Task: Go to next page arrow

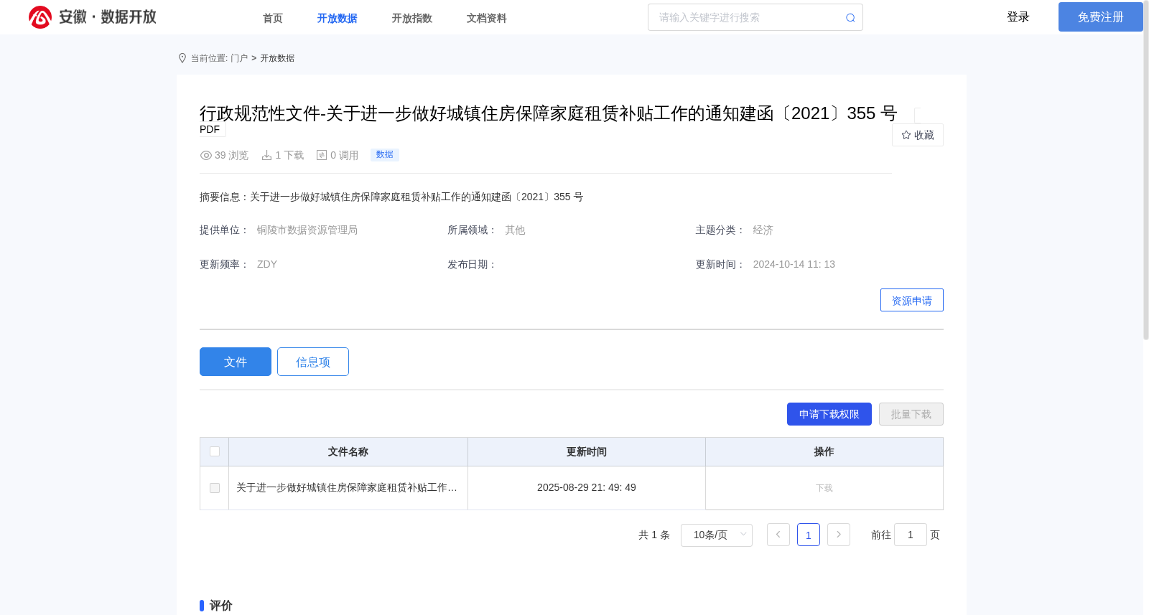Action: coord(839,535)
